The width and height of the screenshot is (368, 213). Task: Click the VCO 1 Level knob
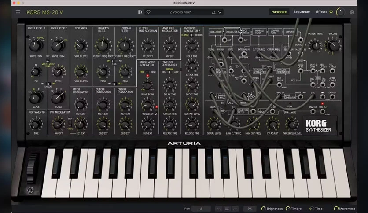click(x=81, y=46)
